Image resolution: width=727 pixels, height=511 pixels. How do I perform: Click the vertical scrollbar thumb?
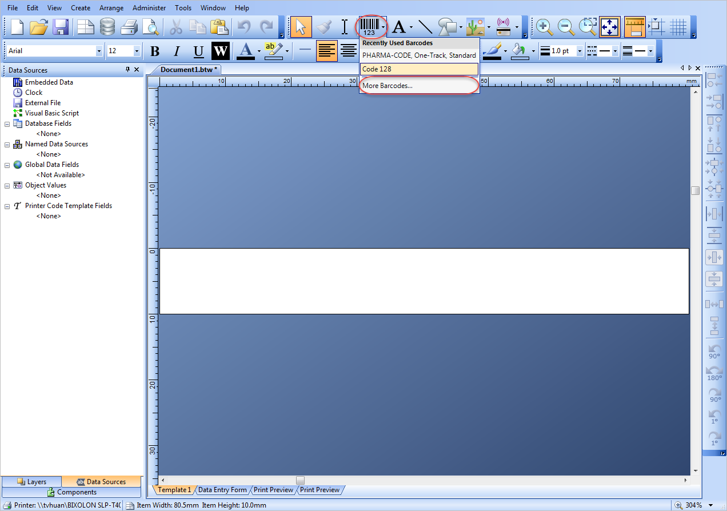tap(695, 191)
